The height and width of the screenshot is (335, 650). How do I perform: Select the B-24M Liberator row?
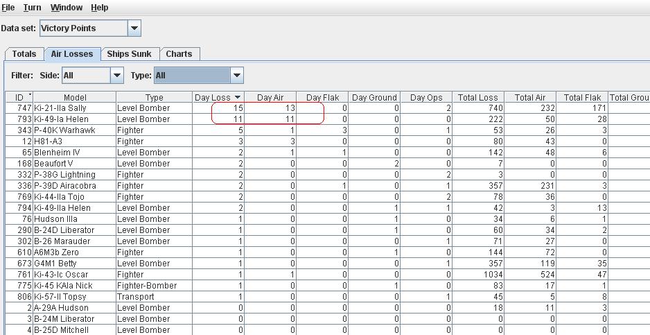click(x=328, y=319)
